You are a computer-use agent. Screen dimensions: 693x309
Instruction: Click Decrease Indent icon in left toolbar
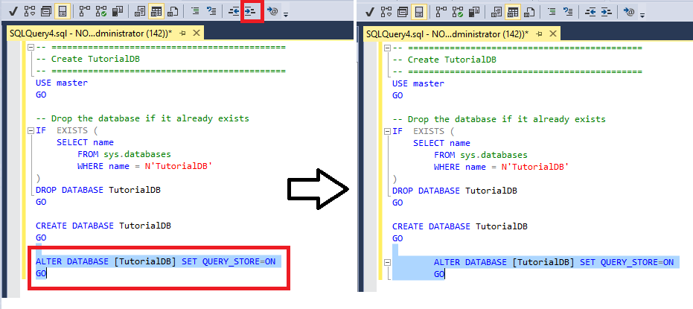click(234, 12)
